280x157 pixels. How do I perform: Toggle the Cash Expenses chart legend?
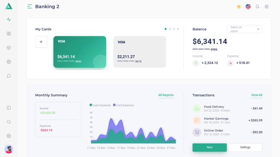tap(100, 105)
